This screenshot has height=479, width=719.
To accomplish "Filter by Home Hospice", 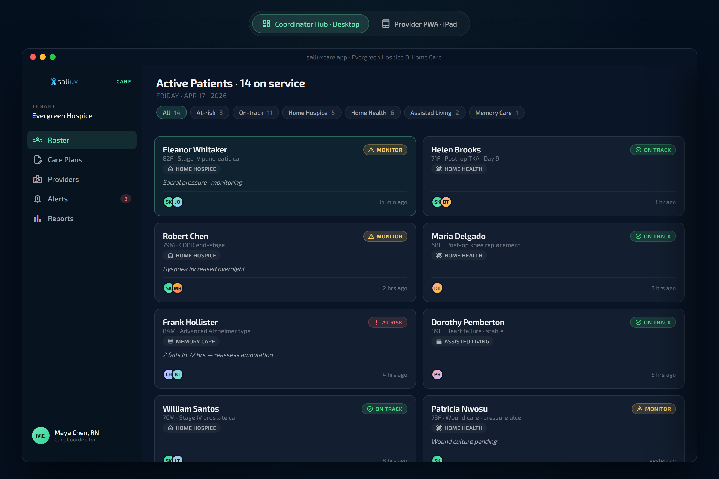I will (312, 112).
